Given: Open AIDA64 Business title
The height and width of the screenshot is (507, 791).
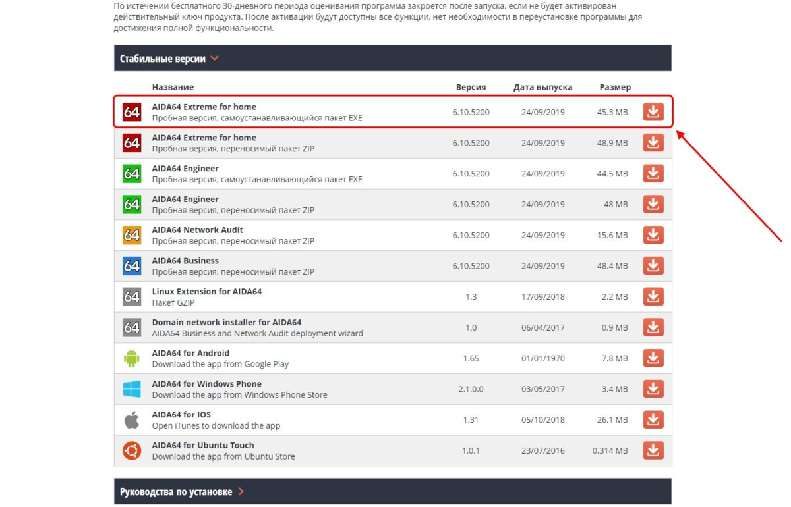Looking at the screenshot, I should pos(185,261).
